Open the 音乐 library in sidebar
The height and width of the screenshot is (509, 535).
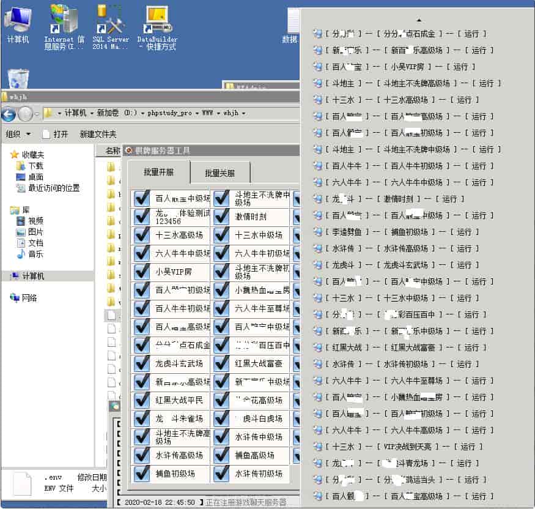[x=35, y=254]
